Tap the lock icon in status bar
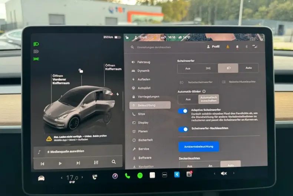Screen dimensions: 293x196 [127, 37]
